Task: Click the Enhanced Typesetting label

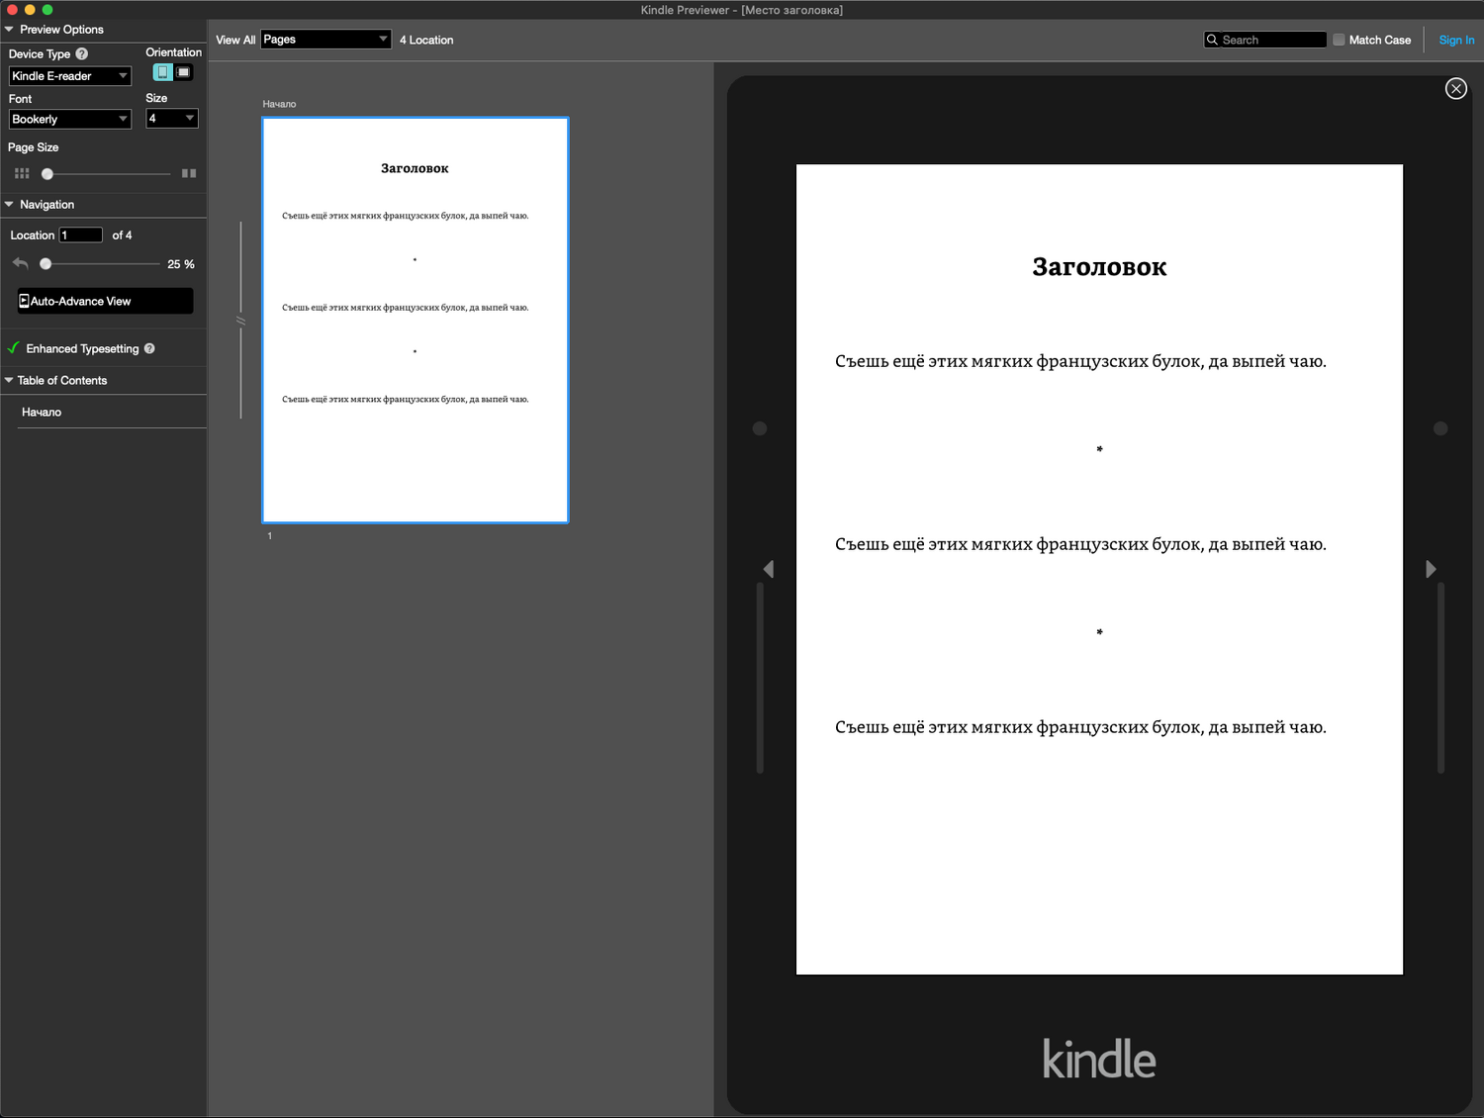Action: pyautogui.click(x=82, y=348)
